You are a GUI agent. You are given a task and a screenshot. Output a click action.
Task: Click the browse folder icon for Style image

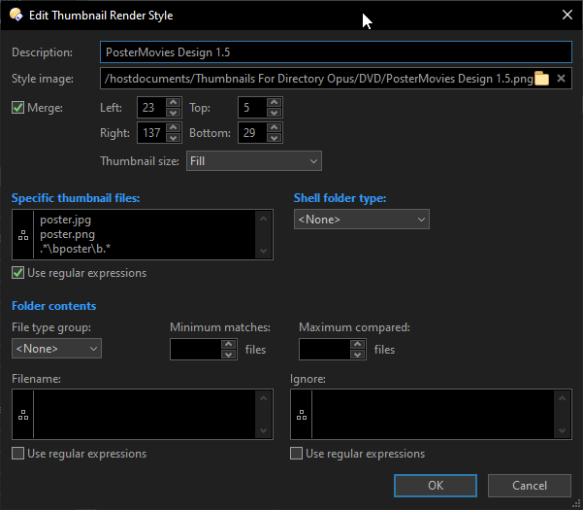click(x=542, y=79)
